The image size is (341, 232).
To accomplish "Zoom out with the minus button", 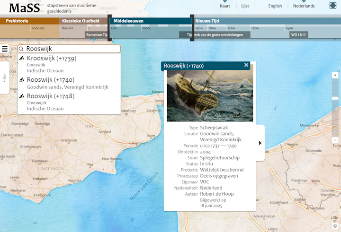I will (x=335, y=140).
